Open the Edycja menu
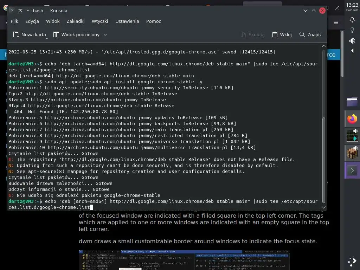The width and height of the screenshot is (360, 270). click(32, 21)
